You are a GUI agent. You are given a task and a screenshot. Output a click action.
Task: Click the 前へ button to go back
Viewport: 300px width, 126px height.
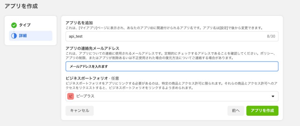point(236,110)
